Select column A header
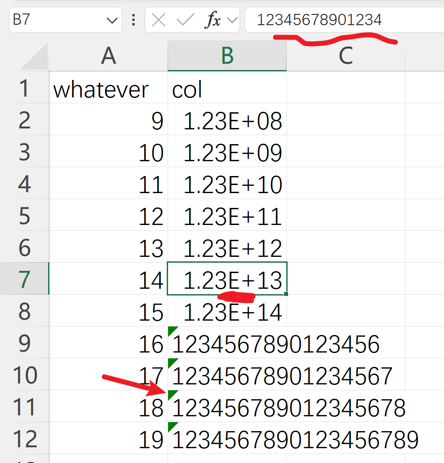444x463 pixels. click(108, 56)
